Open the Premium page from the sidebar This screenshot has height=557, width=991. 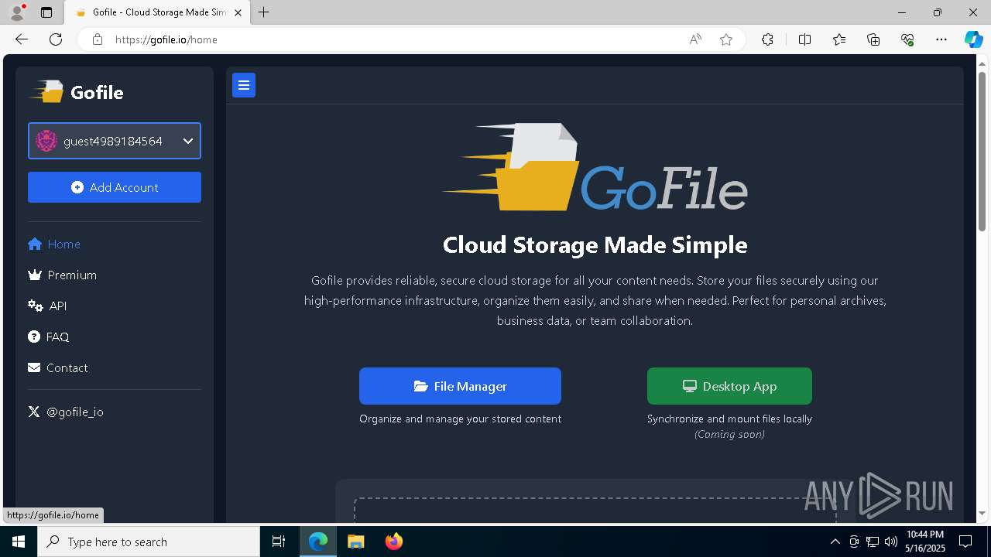pyautogui.click(x=62, y=275)
